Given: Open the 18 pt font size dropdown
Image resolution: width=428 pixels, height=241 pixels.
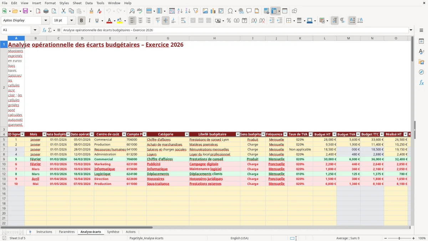Looking at the screenshot, I should point(71,21).
